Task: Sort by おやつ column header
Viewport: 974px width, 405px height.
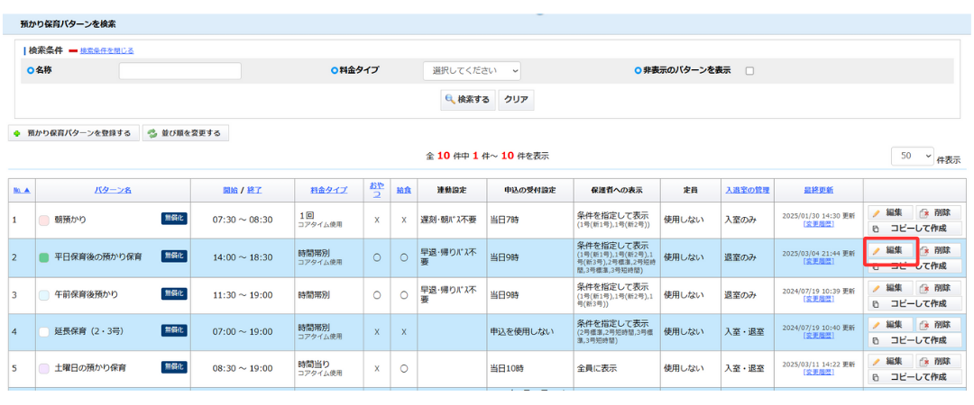Action: (376, 190)
